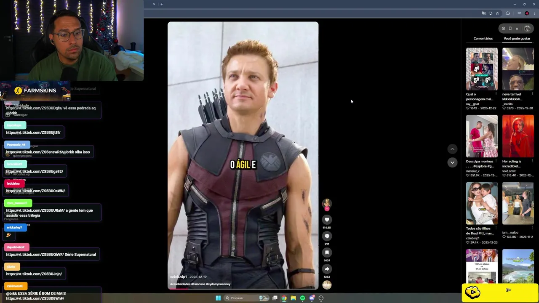Screen dimensions: 539x303
Task: Open the Chrome profile avatar
Action: [527, 13]
